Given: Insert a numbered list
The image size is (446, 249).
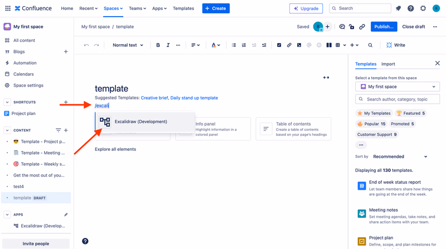Looking at the screenshot, I should click(244, 45).
